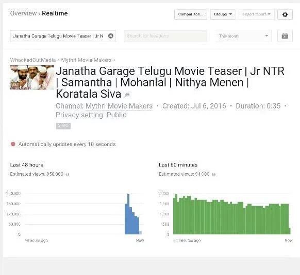Click the Duration: 0:35 text
Screen dimensions: 300x275
point(258,106)
